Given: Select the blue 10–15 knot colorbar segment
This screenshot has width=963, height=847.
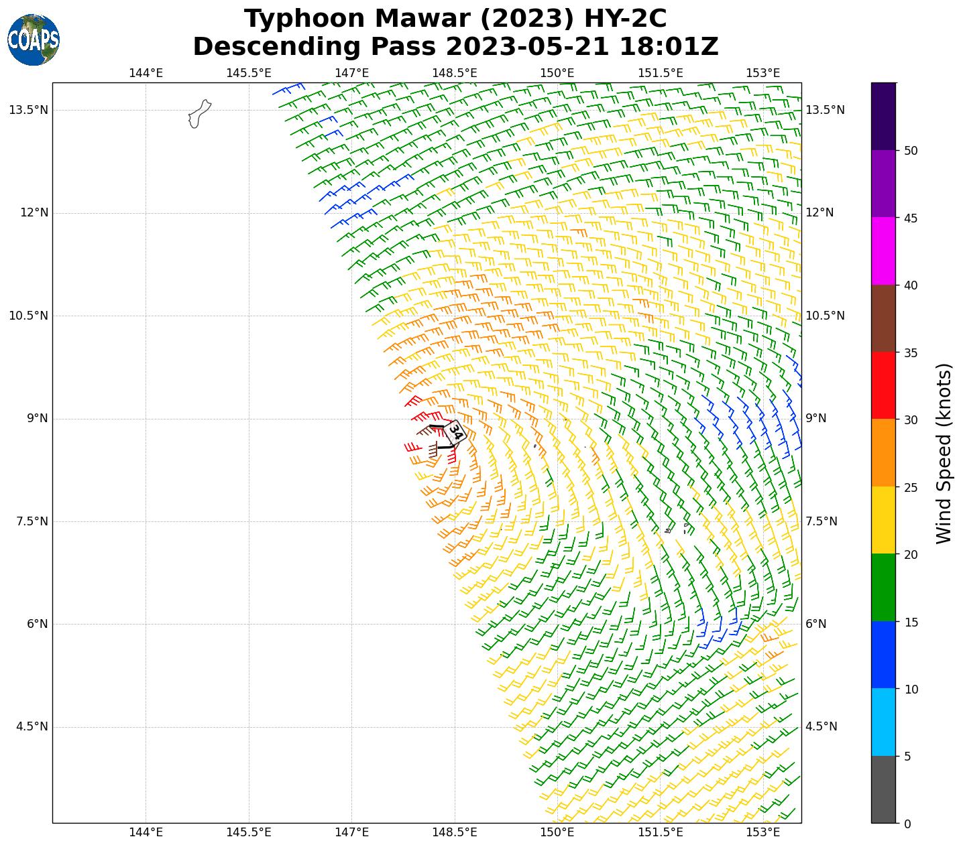Looking at the screenshot, I should 883,655.
